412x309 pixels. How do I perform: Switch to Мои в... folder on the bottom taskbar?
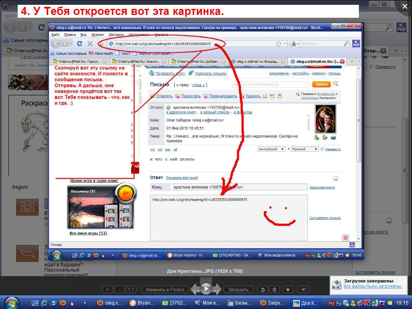pyautogui.click(x=207, y=303)
